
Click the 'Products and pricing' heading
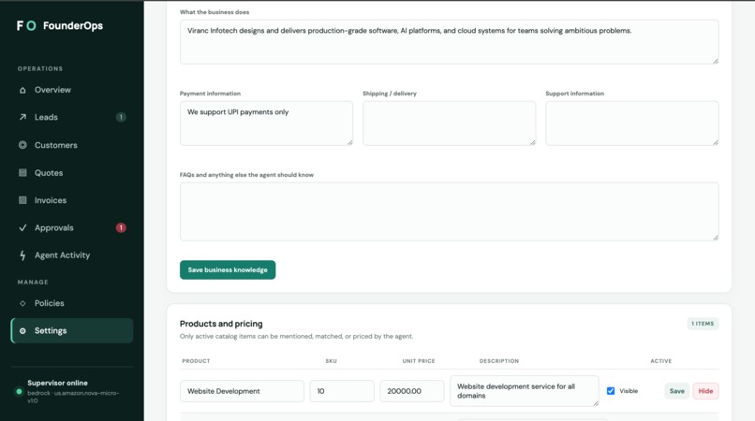(221, 324)
